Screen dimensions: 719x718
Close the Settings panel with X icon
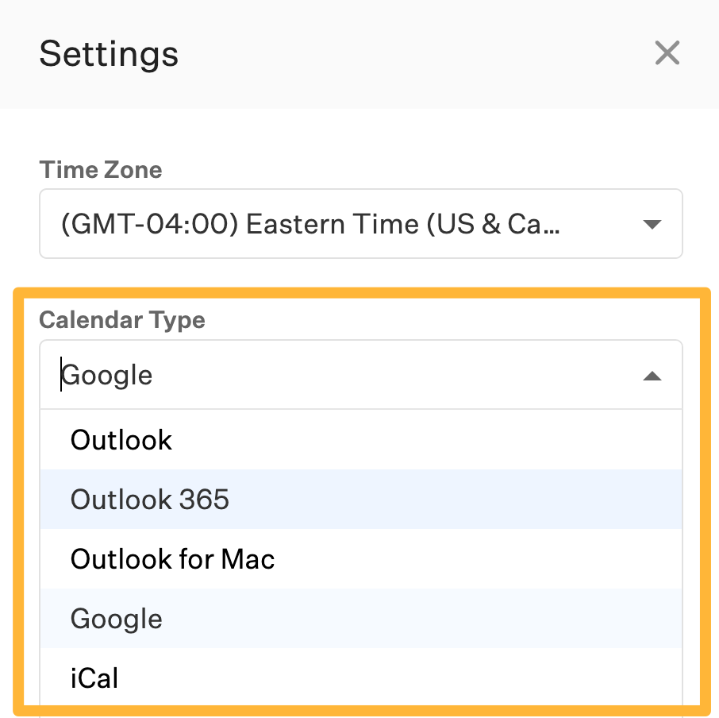coord(667,53)
